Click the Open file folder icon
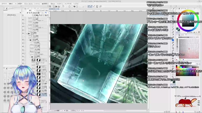The width and height of the screenshot is (202, 113). [x=56, y=6]
